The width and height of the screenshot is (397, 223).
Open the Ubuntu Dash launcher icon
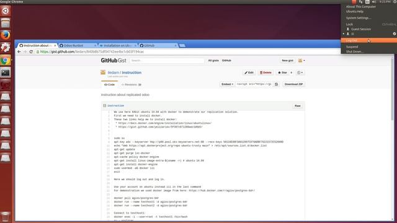[6, 11]
